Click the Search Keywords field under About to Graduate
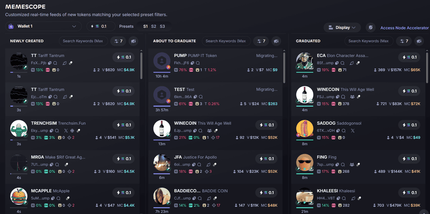The image size is (430, 214). [x=226, y=41]
